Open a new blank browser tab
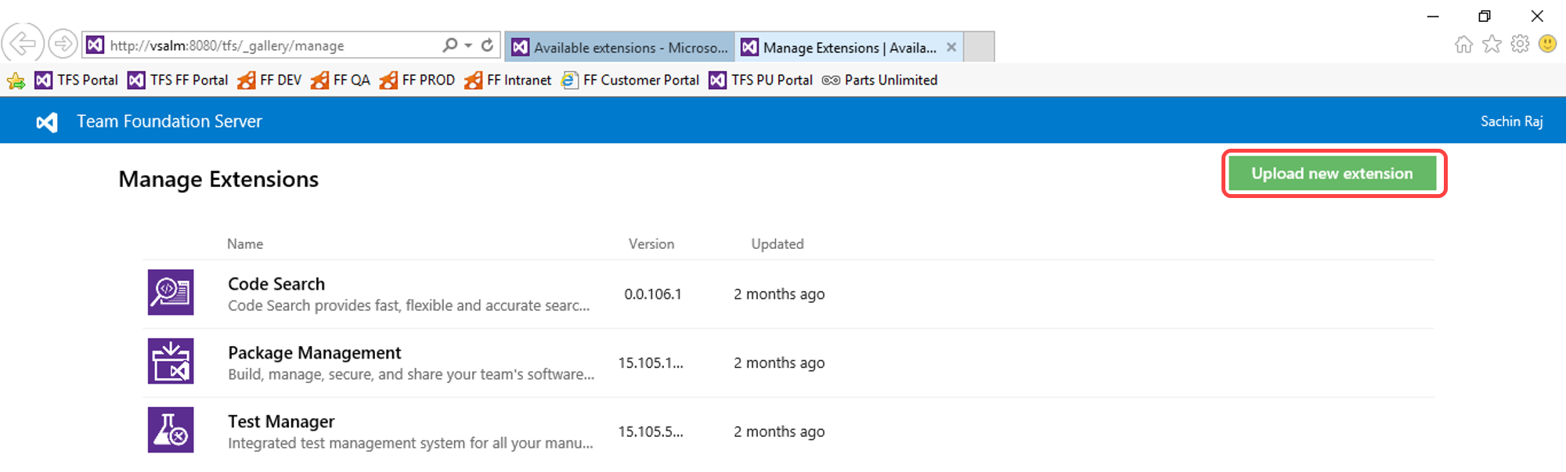 pyautogui.click(x=979, y=47)
